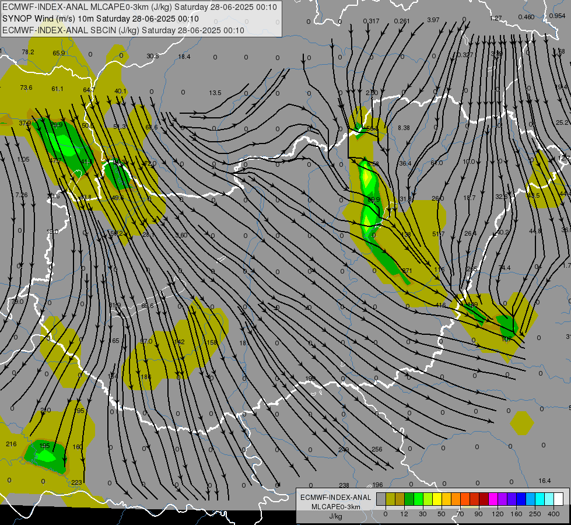Click the map value 371

coord(407,270)
